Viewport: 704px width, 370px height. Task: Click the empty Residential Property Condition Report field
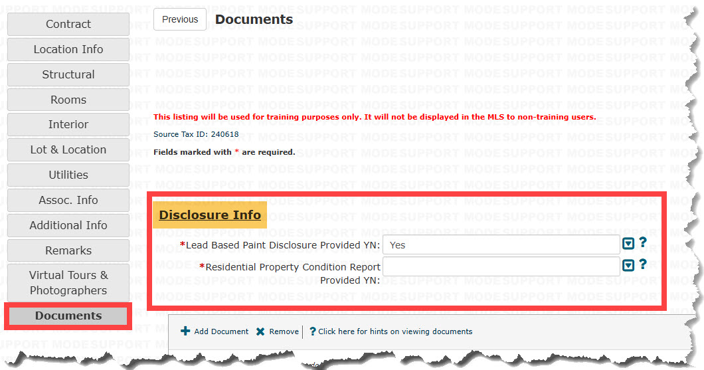pyautogui.click(x=501, y=267)
